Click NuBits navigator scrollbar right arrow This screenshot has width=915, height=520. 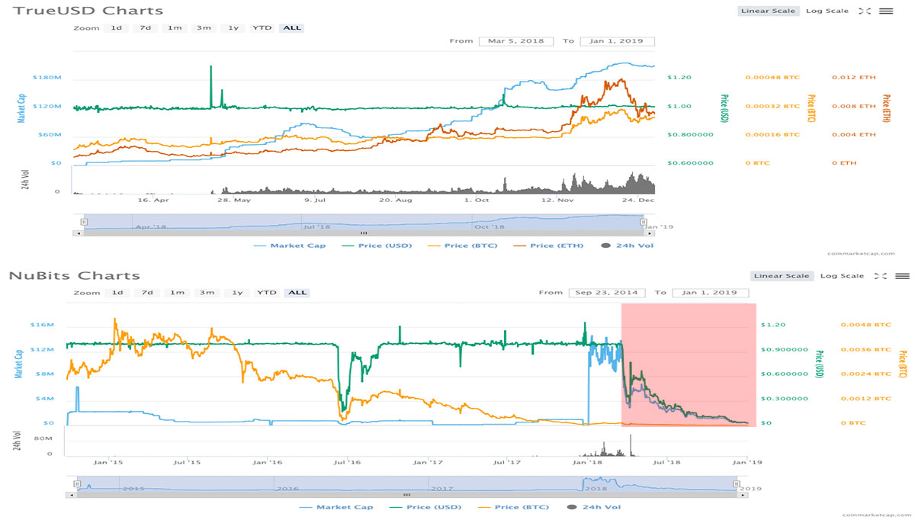744,494
